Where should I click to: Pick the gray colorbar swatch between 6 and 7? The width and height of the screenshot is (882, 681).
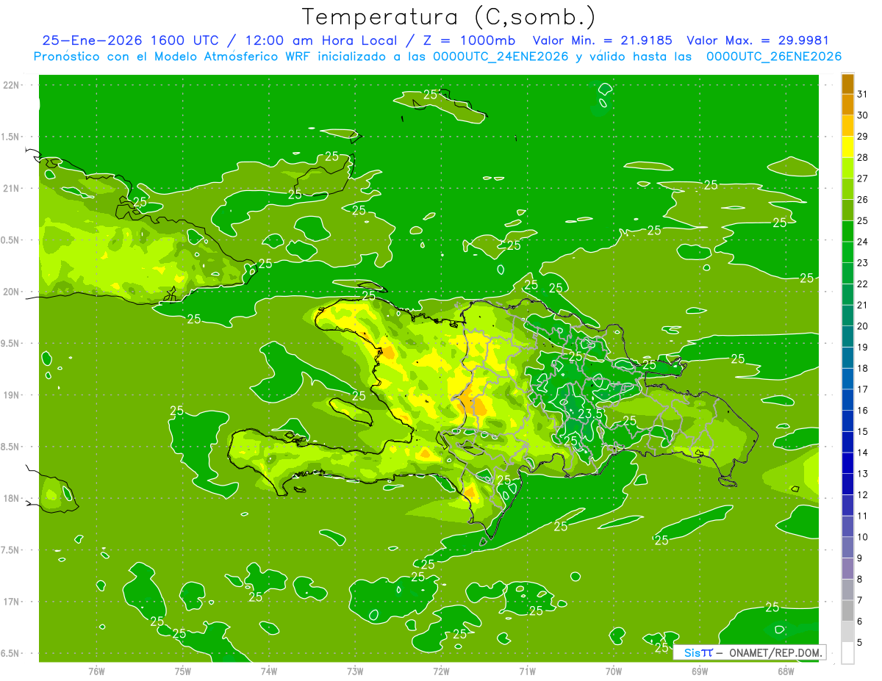pos(847,610)
